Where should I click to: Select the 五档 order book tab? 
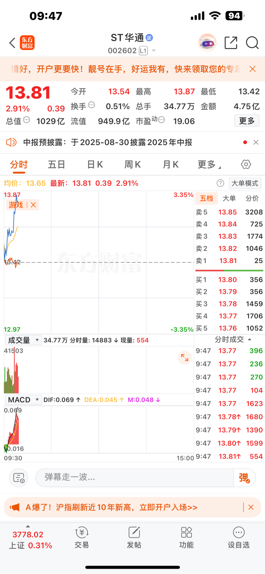tap(206, 198)
